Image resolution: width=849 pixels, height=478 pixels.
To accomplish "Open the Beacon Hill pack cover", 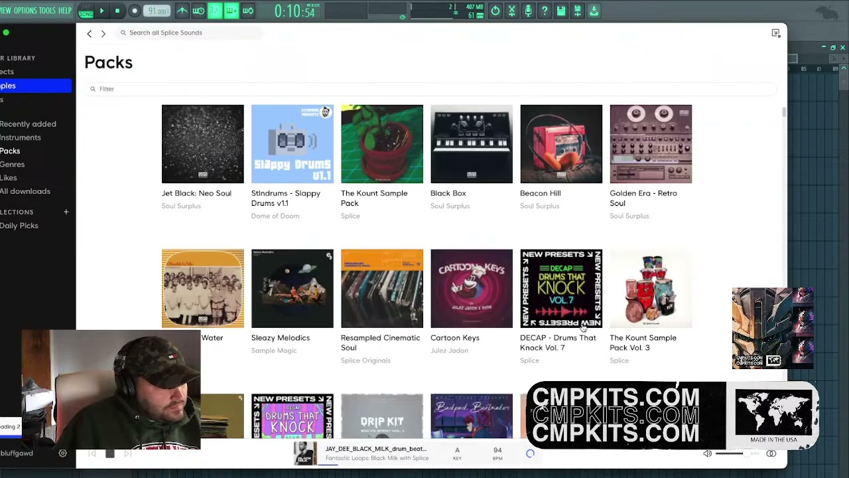I will (561, 144).
